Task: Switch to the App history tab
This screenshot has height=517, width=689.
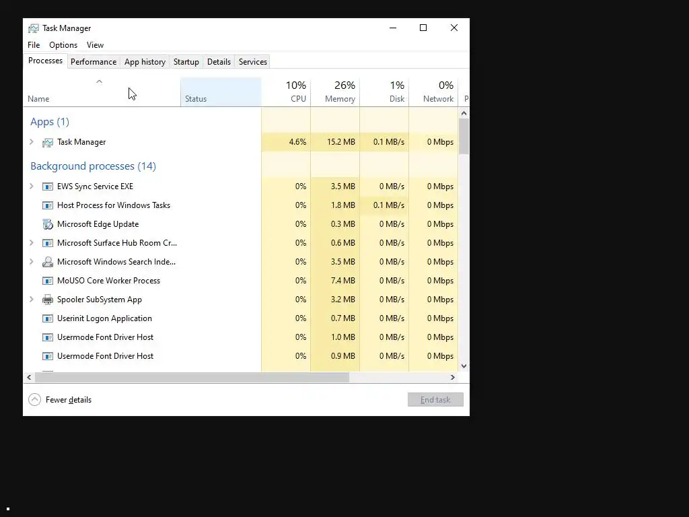Action: point(145,62)
